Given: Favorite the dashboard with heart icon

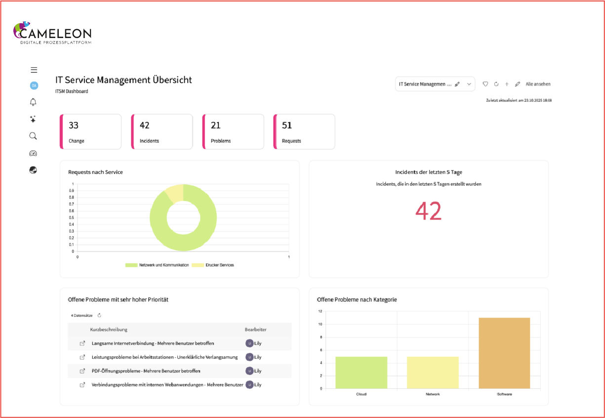Looking at the screenshot, I should [485, 84].
